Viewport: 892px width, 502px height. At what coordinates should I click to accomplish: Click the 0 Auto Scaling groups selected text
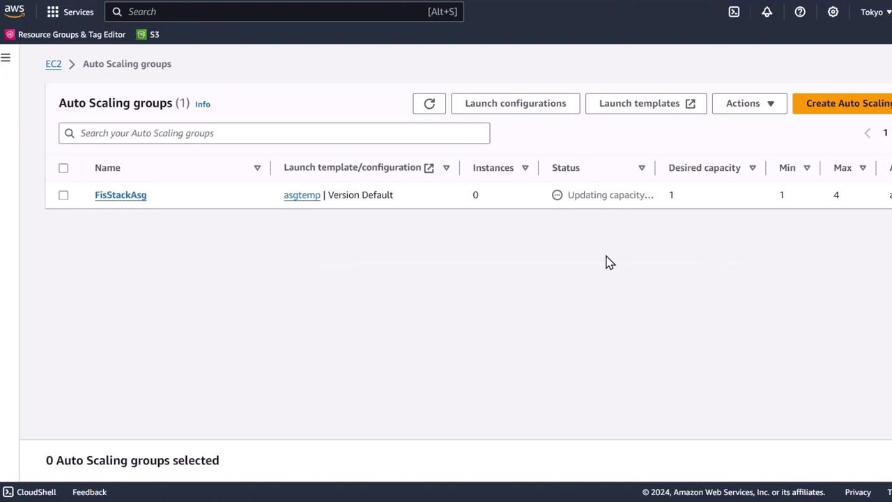[x=132, y=461]
